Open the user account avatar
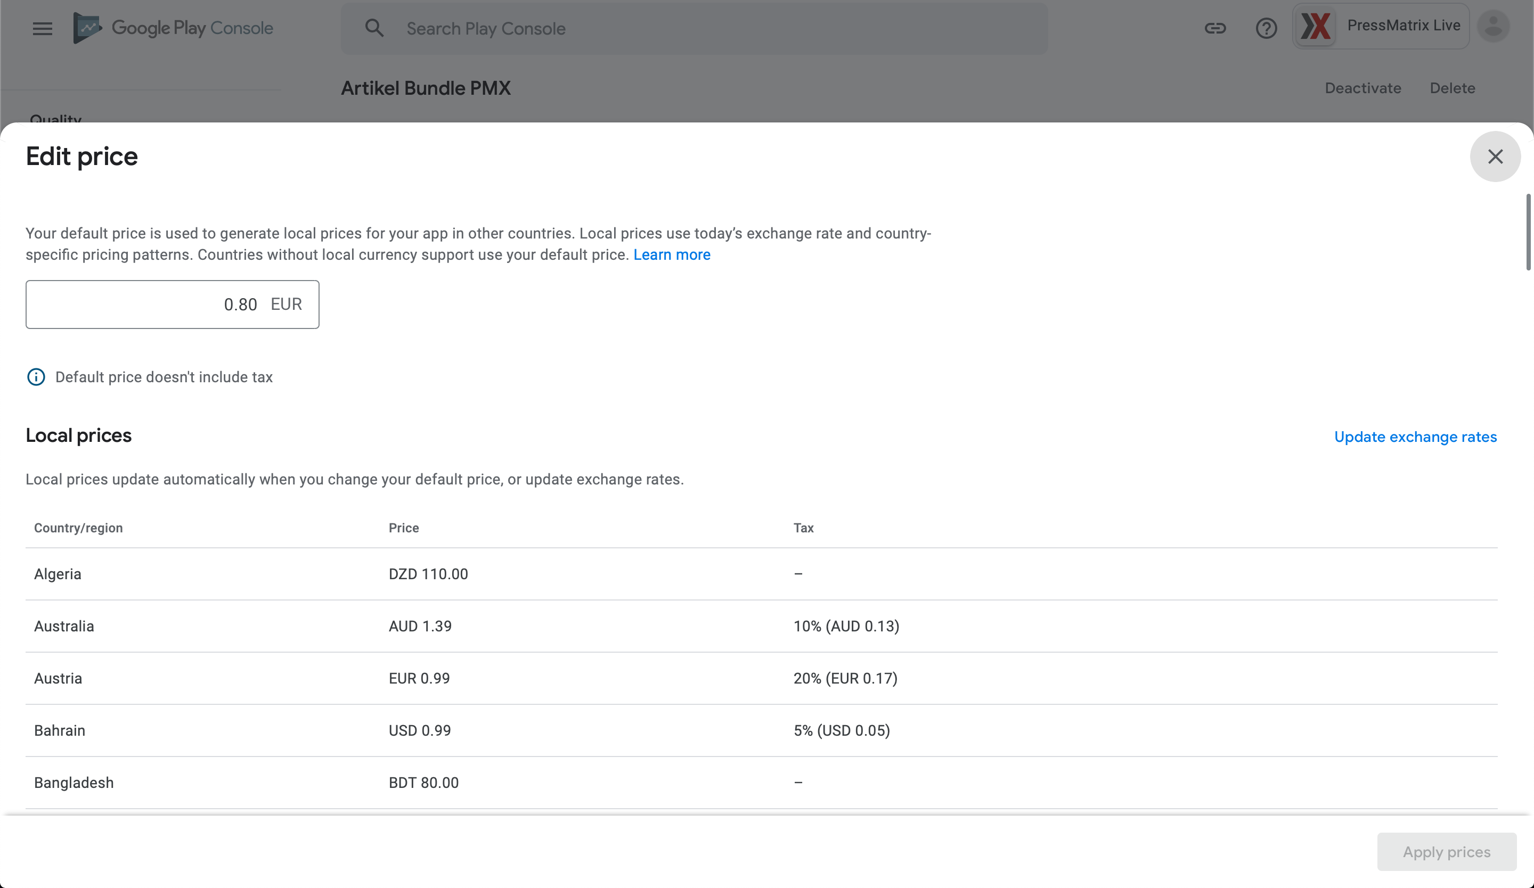The width and height of the screenshot is (1534, 888). pos(1493,26)
